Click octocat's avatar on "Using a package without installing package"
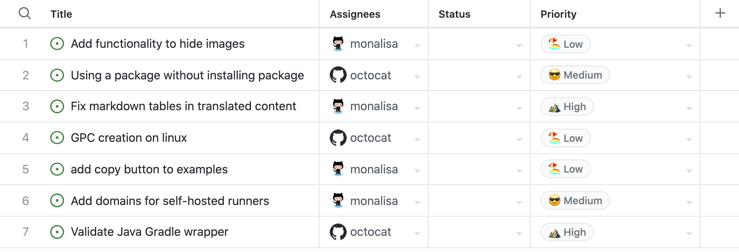 tap(338, 75)
